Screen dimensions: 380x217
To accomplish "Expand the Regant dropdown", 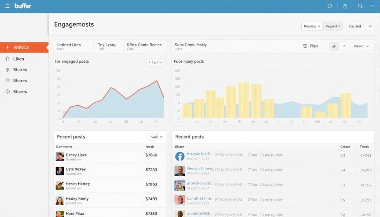I will [332, 26].
